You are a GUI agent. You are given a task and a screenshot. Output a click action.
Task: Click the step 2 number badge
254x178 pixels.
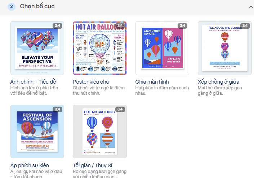(11, 6)
